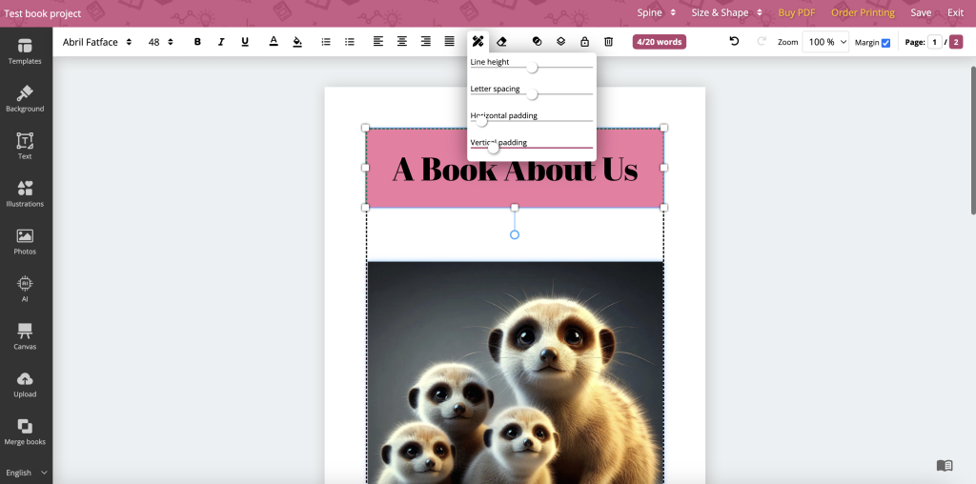Open the Templates panel
This screenshot has width=976, height=484.
pos(25,51)
